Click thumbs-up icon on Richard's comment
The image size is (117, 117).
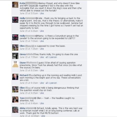click(47, 83)
